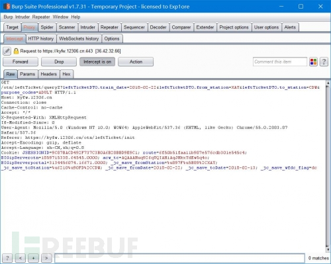Click the scrollbar down arrow in the request pane
Image resolution: width=331 pixels, height=264 pixels.
(x=328, y=249)
